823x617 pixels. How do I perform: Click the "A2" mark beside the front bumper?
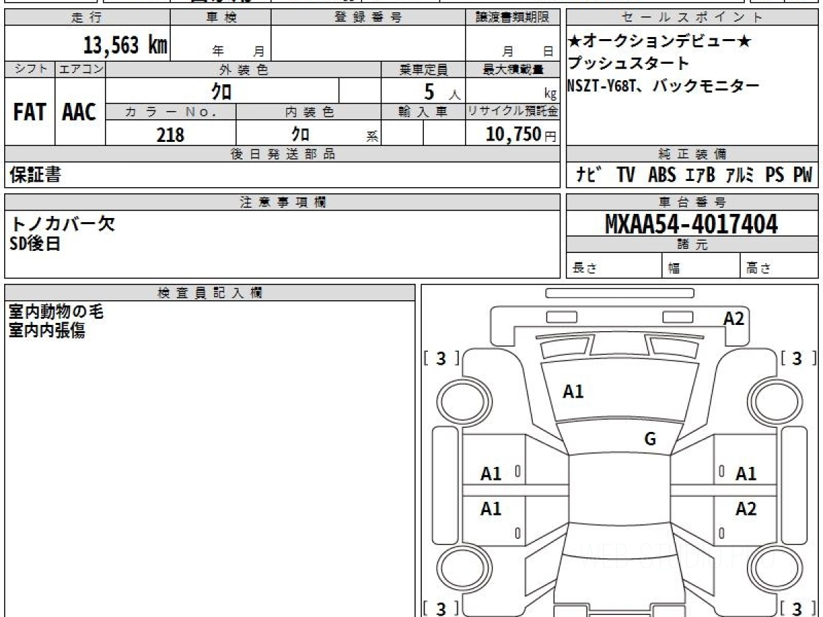(x=734, y=319)
